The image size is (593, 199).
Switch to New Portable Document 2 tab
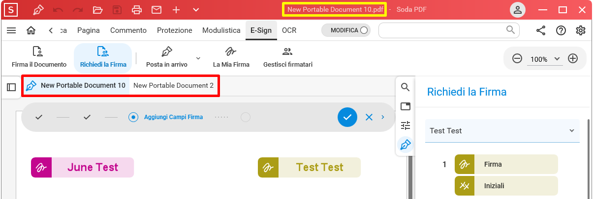point(174,85)
